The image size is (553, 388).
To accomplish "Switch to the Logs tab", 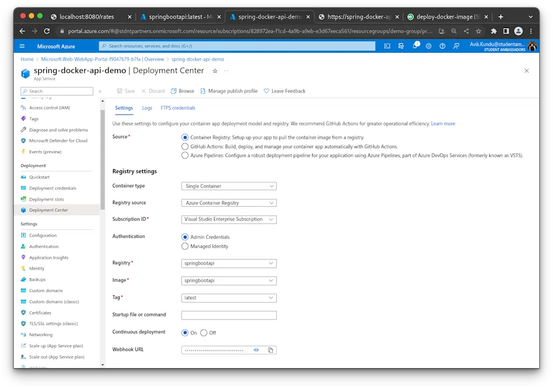I will pyautogui.click(x=147, y=107).
